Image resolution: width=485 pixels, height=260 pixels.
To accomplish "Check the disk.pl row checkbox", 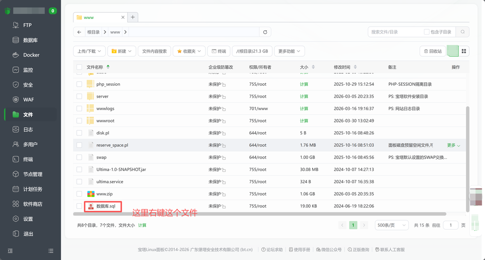I will point(79,133).
